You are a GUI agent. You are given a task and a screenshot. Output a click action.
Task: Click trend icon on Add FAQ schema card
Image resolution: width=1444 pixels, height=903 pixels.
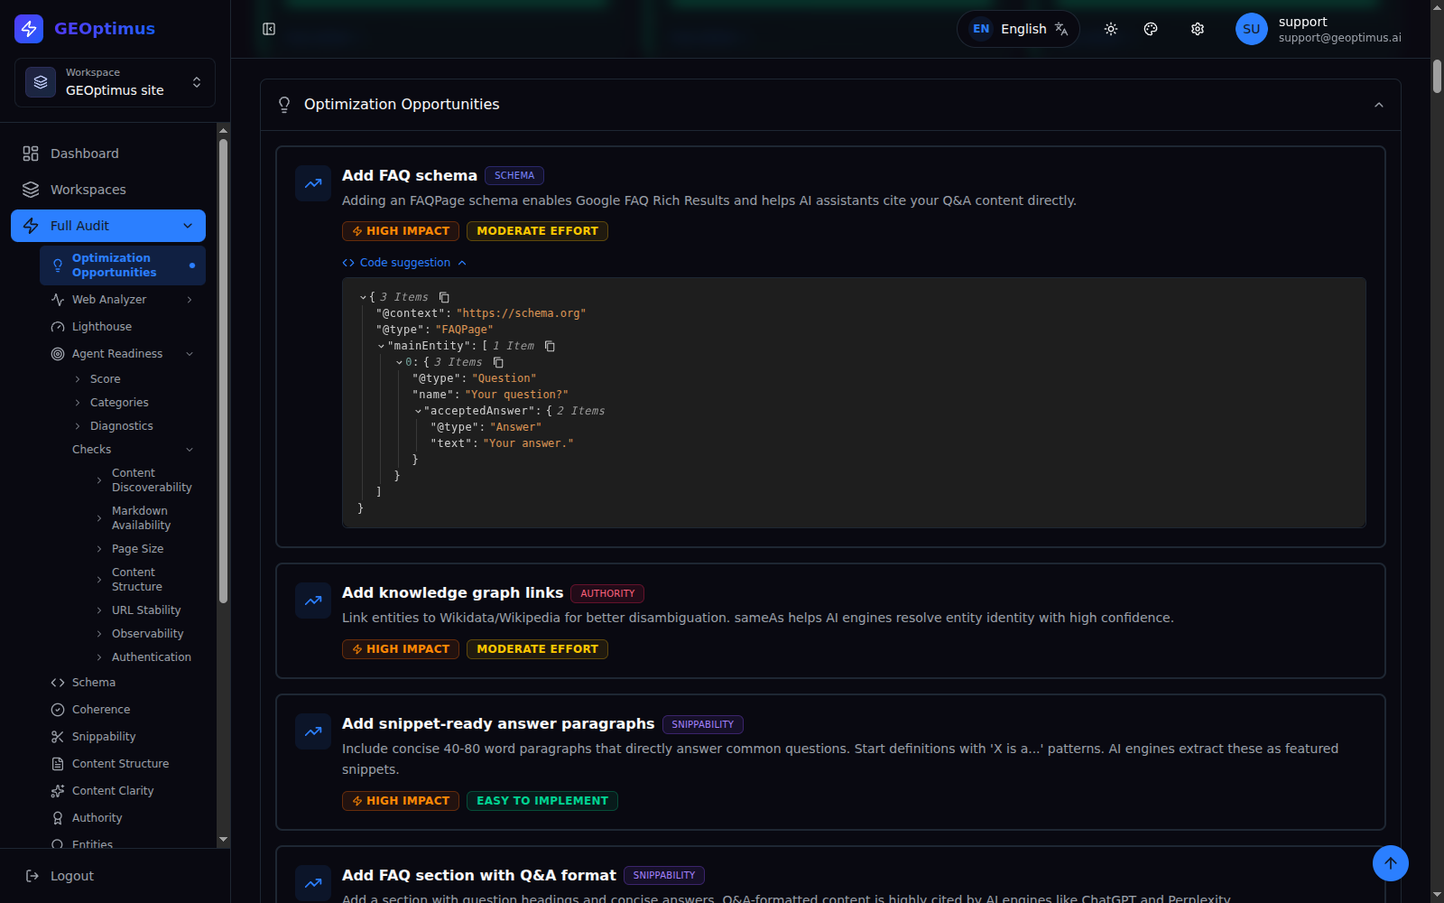(313, 183)
